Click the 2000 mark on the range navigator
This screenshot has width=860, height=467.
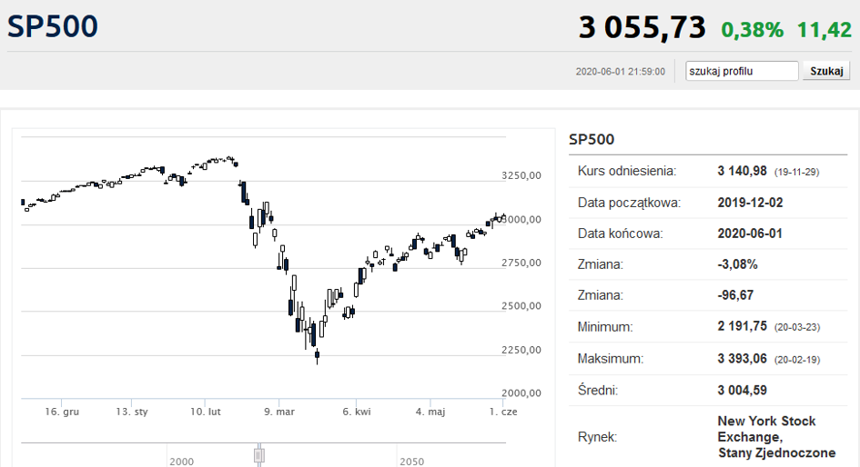point(181,462)
